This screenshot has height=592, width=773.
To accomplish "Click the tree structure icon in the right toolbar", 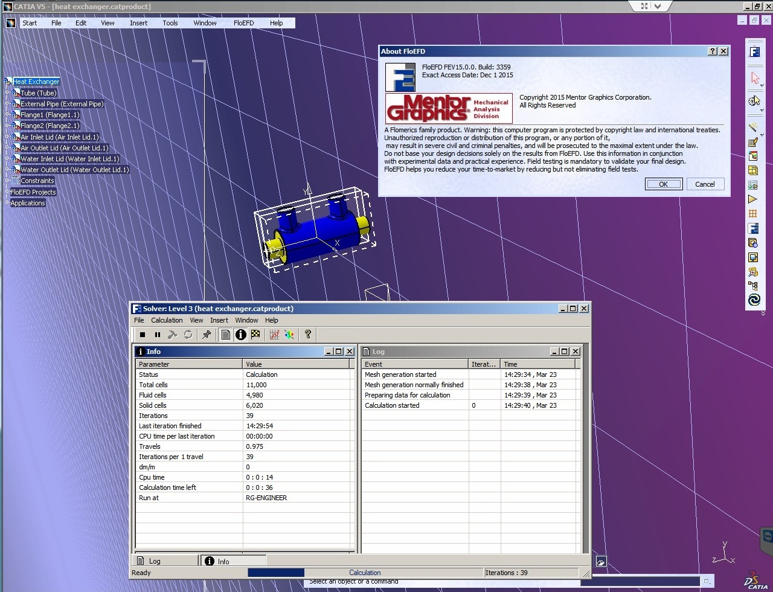I will click(x=753, y=286).
